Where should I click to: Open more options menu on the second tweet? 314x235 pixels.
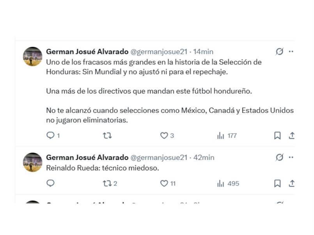coord(291,157)
